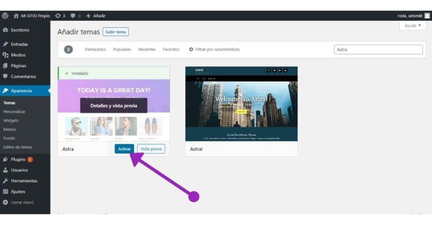Click the Escritorio dashboard icon
This screenshot has height=225, width=432.
click(x=5, y=30)
